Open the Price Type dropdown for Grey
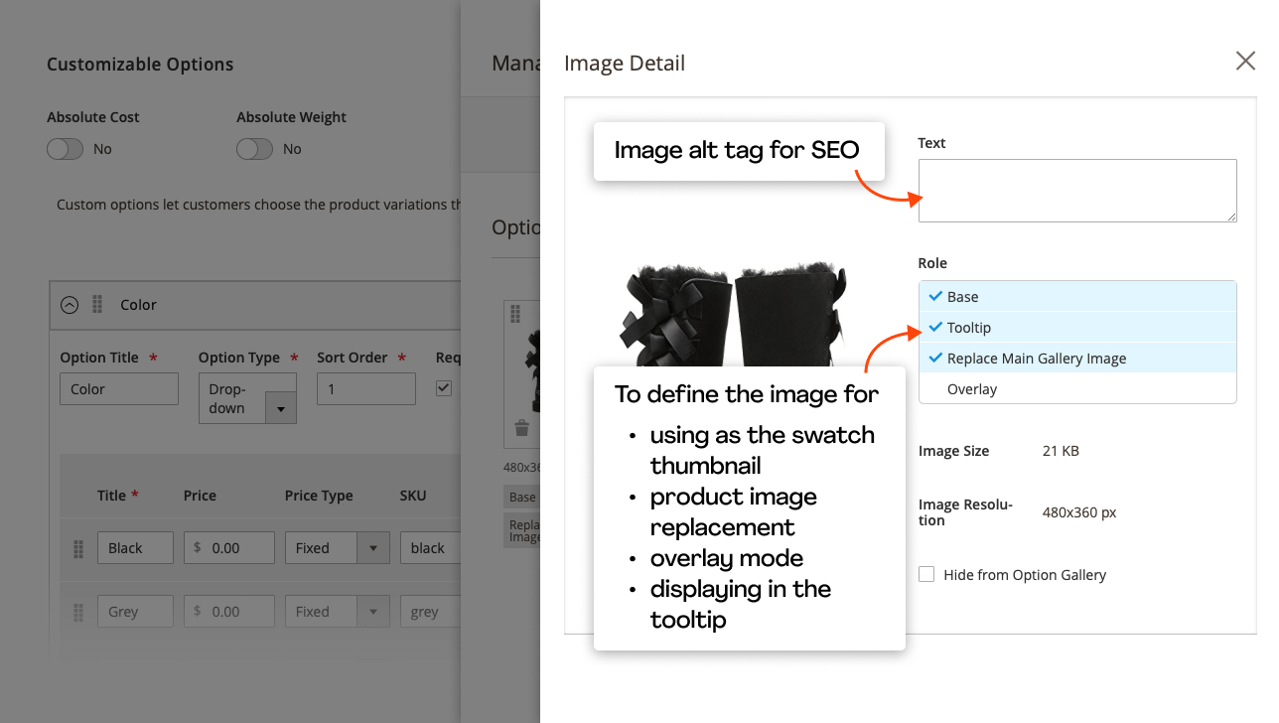Image resolution: width=1279 pixels, height=723 pixels. click(x=372, y=611)
